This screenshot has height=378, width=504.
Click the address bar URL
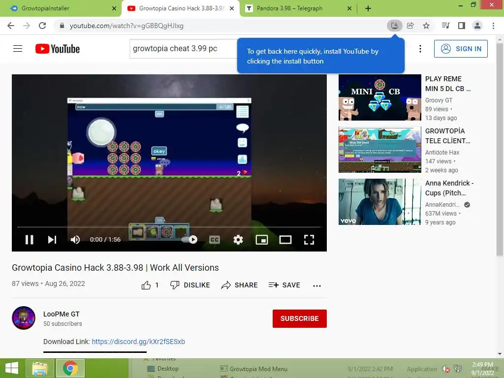point(126,26)
